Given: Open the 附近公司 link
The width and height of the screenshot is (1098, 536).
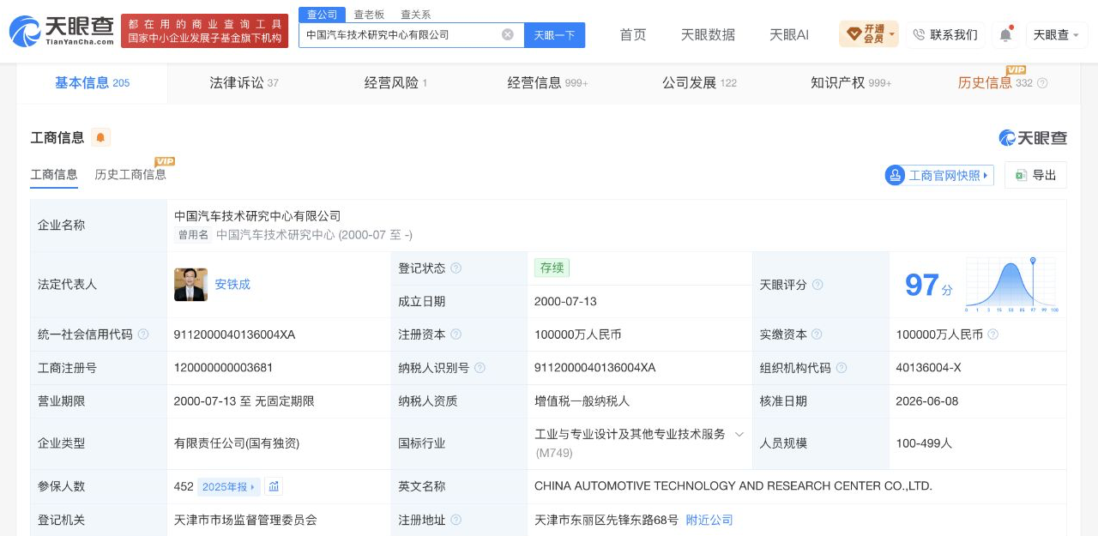Looking at the screenshot, I should [709, 520].
